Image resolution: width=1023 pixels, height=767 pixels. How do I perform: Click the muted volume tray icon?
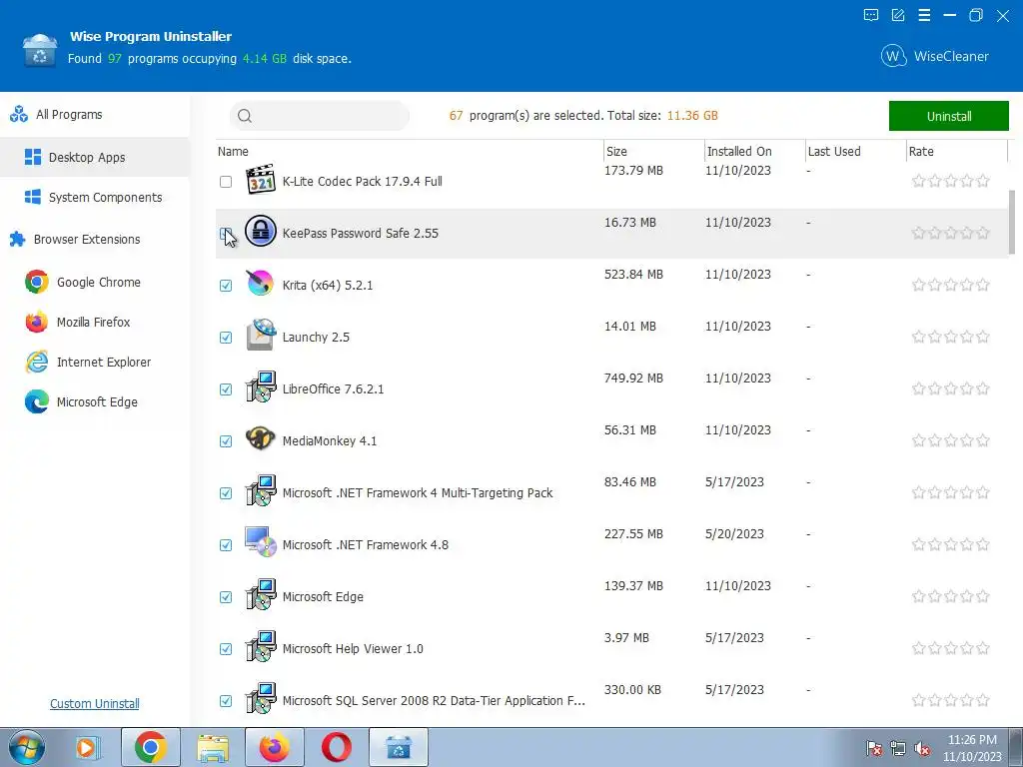click(x=923, y=748)
